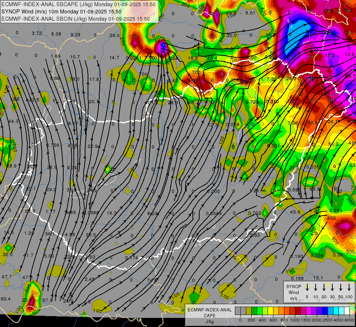Image resolution: width=356 pixels, height=327 pixels.
Task: Click the SYNOP wind arrow for 50 m/s
Action: (341, 287)
